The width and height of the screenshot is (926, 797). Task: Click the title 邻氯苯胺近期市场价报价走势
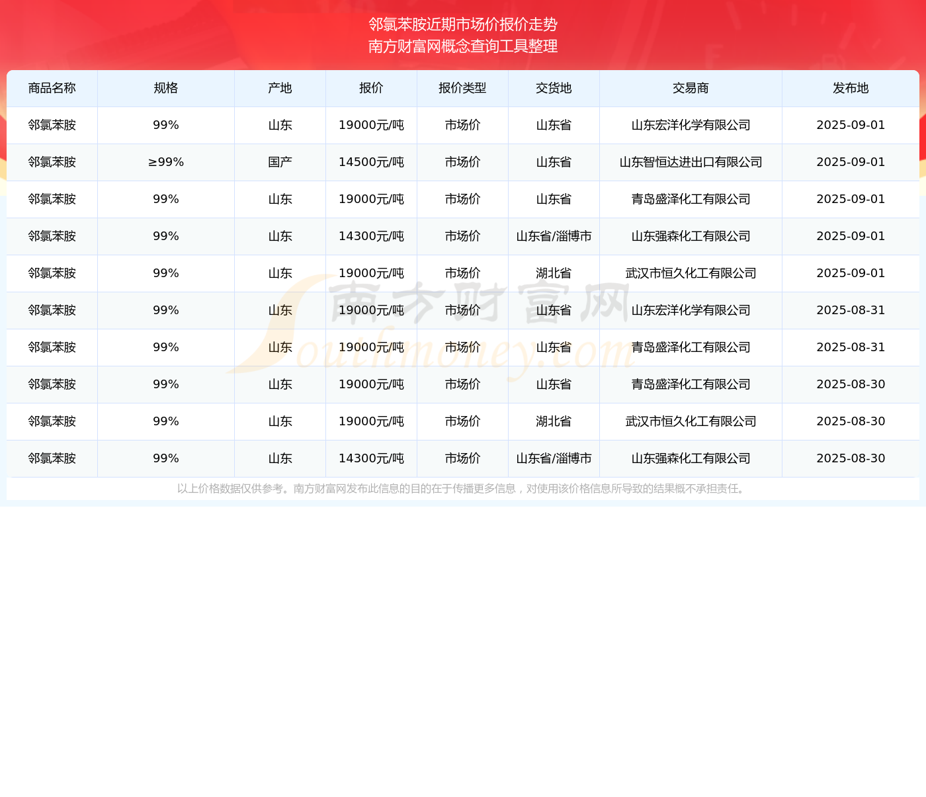coord(463,24)
